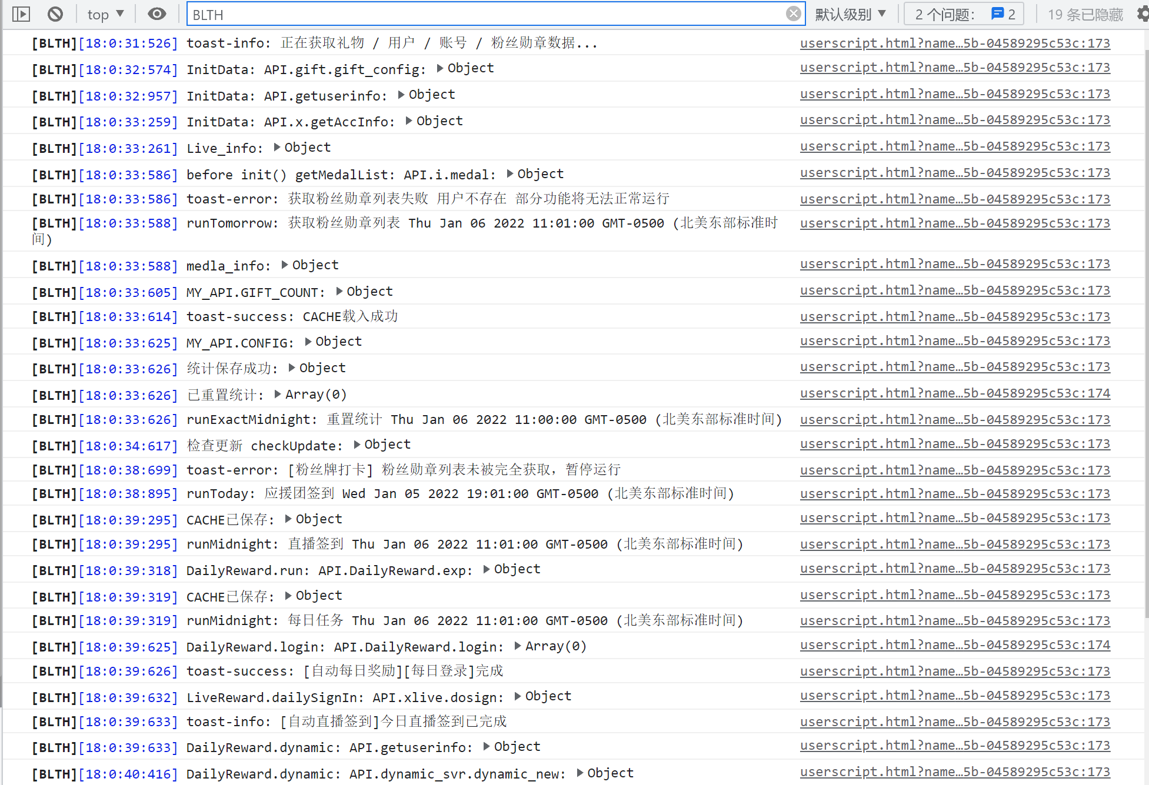The image size is (1149, 785).
Task: Expand the API.gift.gift_config Object
Action: [439, 68]
